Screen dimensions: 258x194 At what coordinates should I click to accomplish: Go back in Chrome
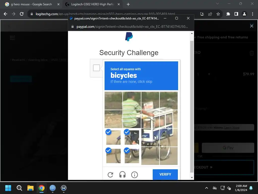click(6, 14)
